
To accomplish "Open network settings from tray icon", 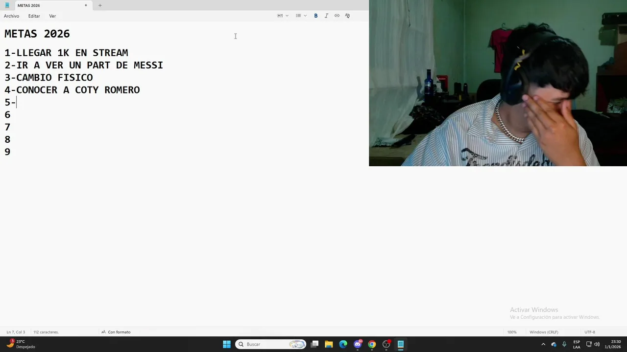I will pos(589,344).
